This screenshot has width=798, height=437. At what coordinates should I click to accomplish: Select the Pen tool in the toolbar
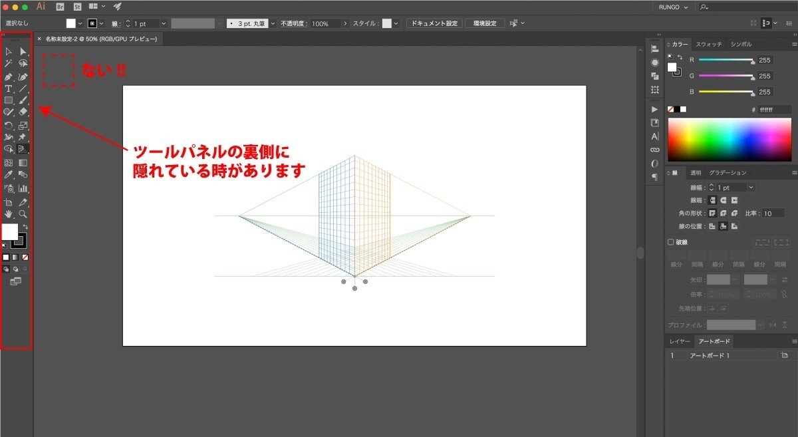pyautogui.click(x=9, y=76)
